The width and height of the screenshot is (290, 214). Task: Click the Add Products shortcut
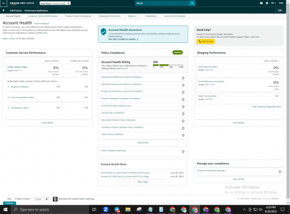[x=16, y=10]
